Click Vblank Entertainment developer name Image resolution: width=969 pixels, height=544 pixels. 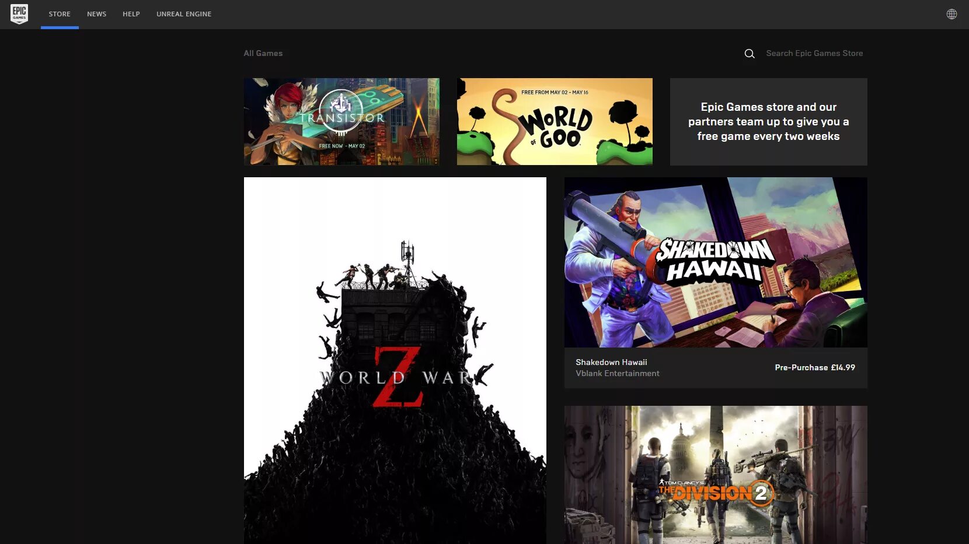click(x=618, y=373)
